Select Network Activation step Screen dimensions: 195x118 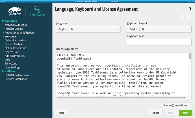[16, 40]
